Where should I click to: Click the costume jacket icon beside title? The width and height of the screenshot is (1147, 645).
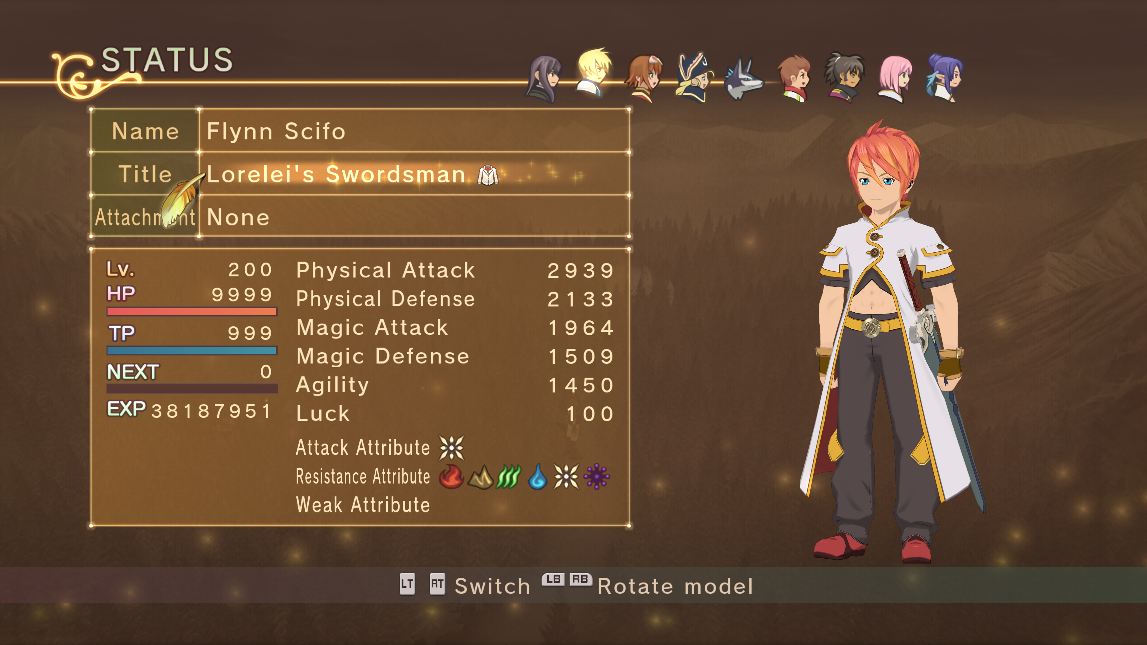[x=487, y=174]
